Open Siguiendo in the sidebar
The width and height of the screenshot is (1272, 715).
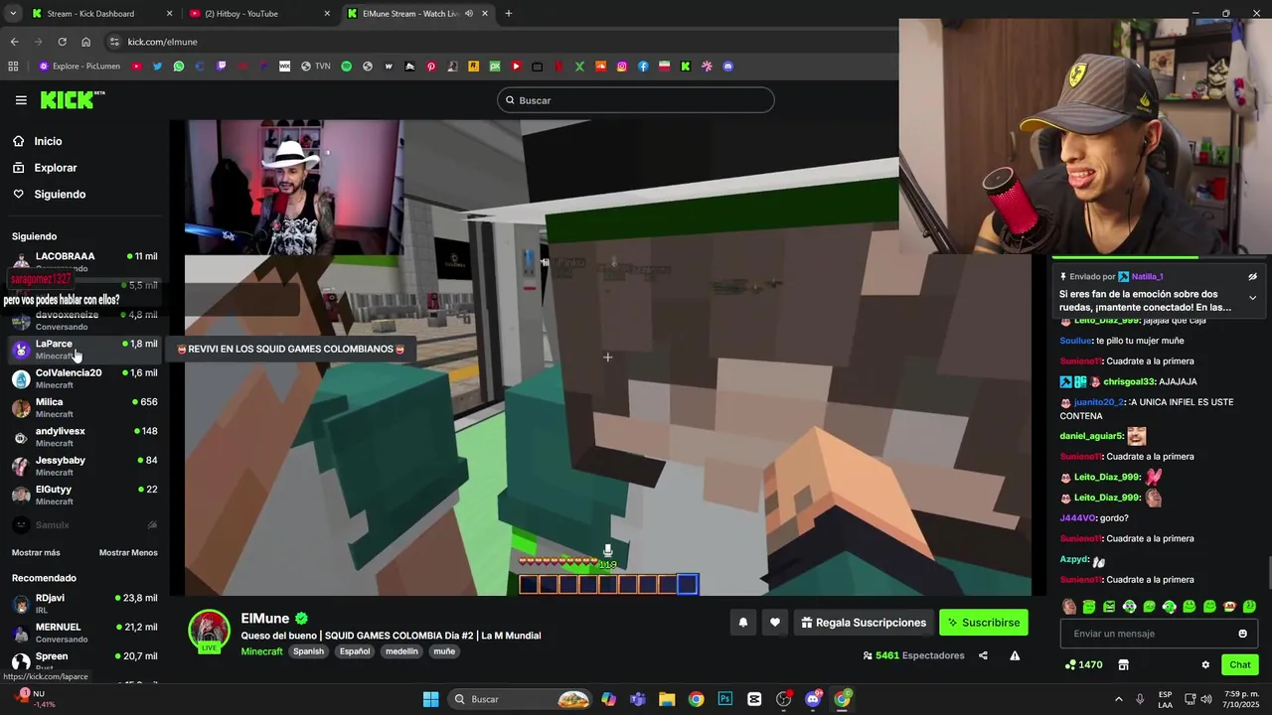coord(59,194)
